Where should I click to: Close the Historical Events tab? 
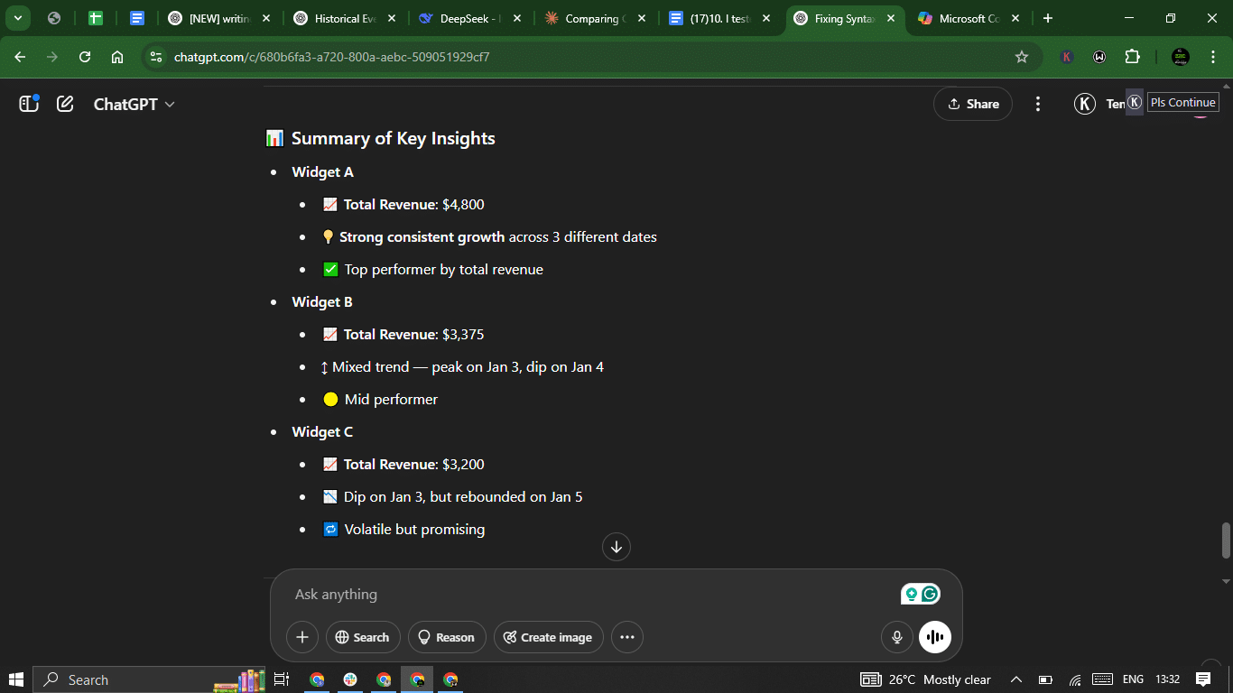coord(391,18)
